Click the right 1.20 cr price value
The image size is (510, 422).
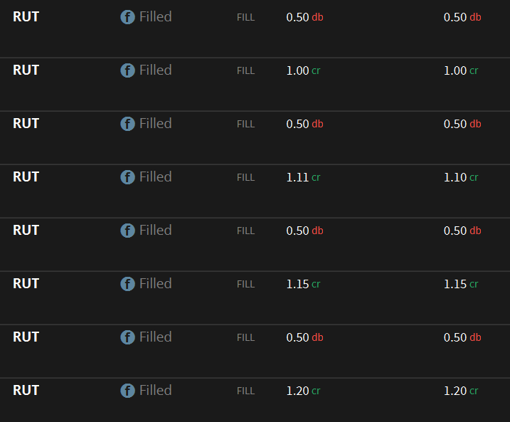tap(461, 391)
